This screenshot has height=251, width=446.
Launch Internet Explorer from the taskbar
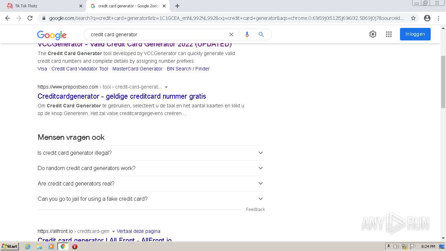[x=28, y=246]
